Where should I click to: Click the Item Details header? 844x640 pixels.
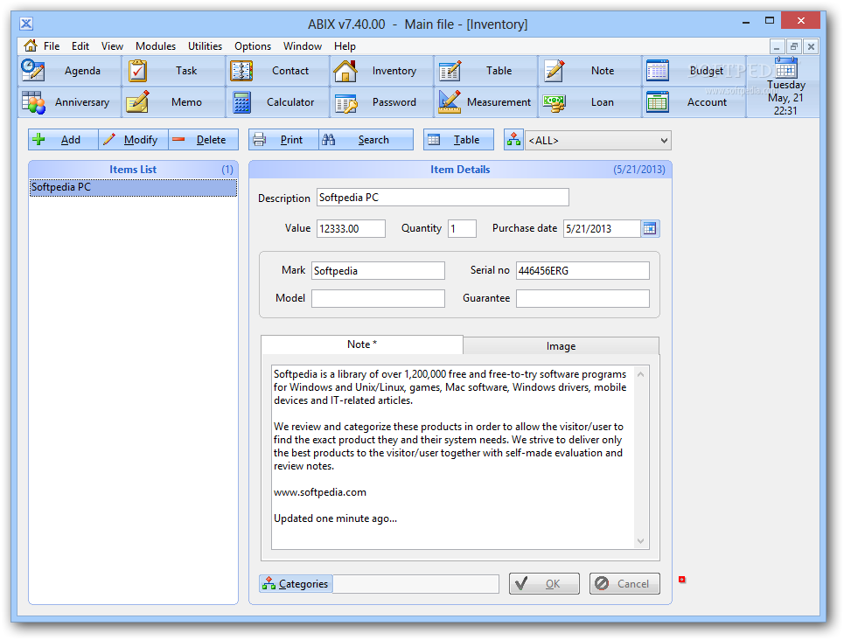[x=460, y=170]
